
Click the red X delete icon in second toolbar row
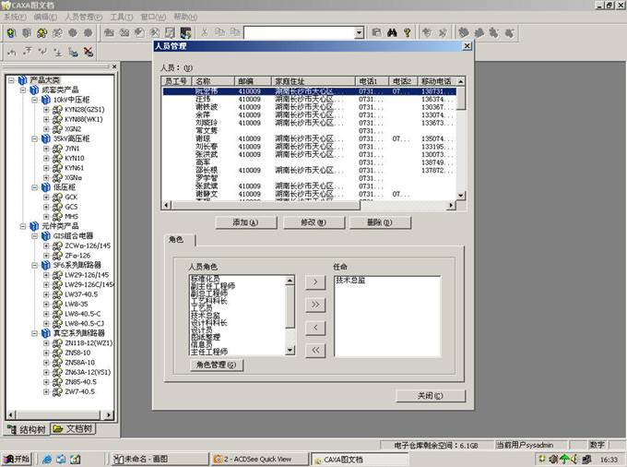pyautogui.click(x=89, y=52)
